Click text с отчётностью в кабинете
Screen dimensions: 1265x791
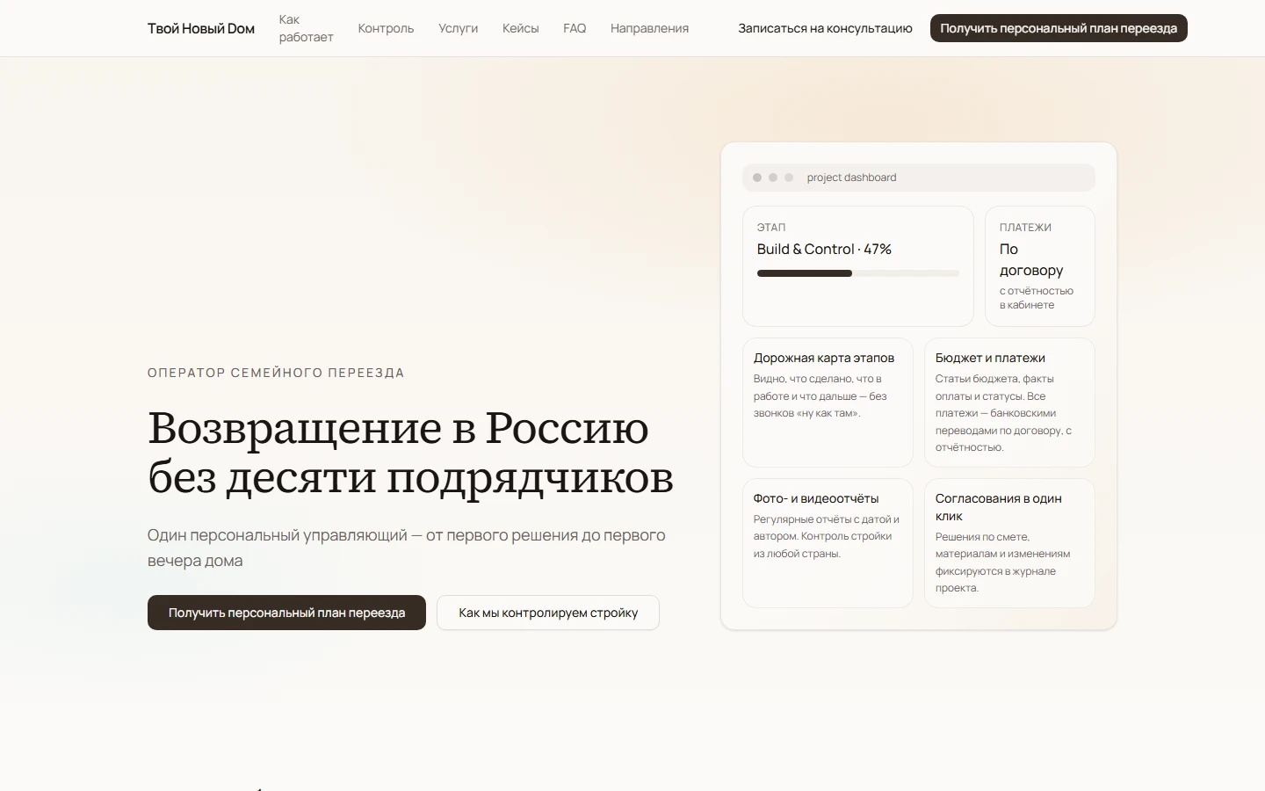click(1037, 298)
